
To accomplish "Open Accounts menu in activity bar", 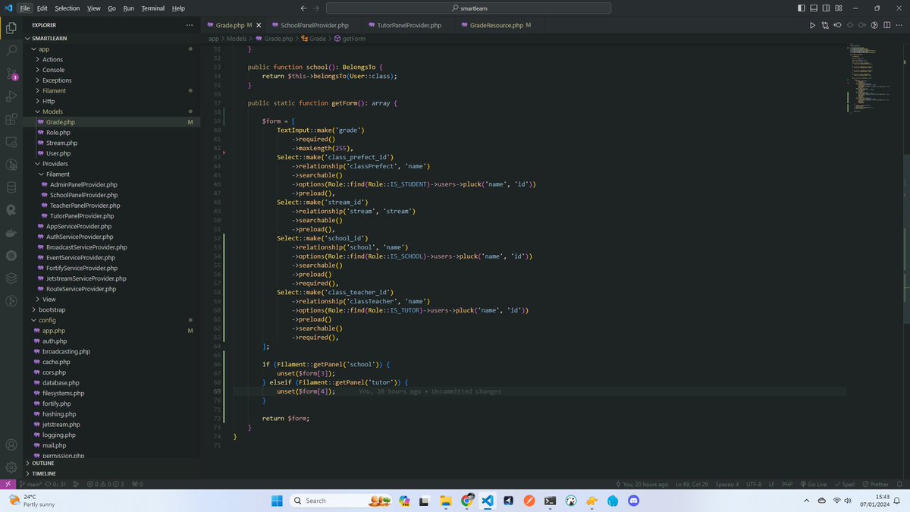I will click(x=11, y=445).
